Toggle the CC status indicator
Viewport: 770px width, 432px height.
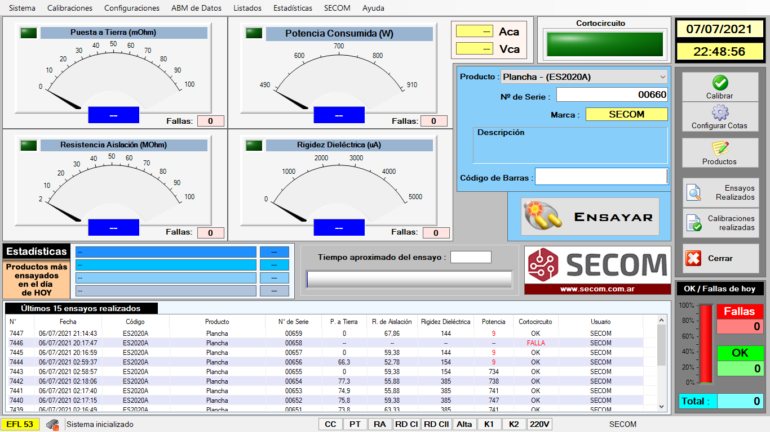coord(330,424)
